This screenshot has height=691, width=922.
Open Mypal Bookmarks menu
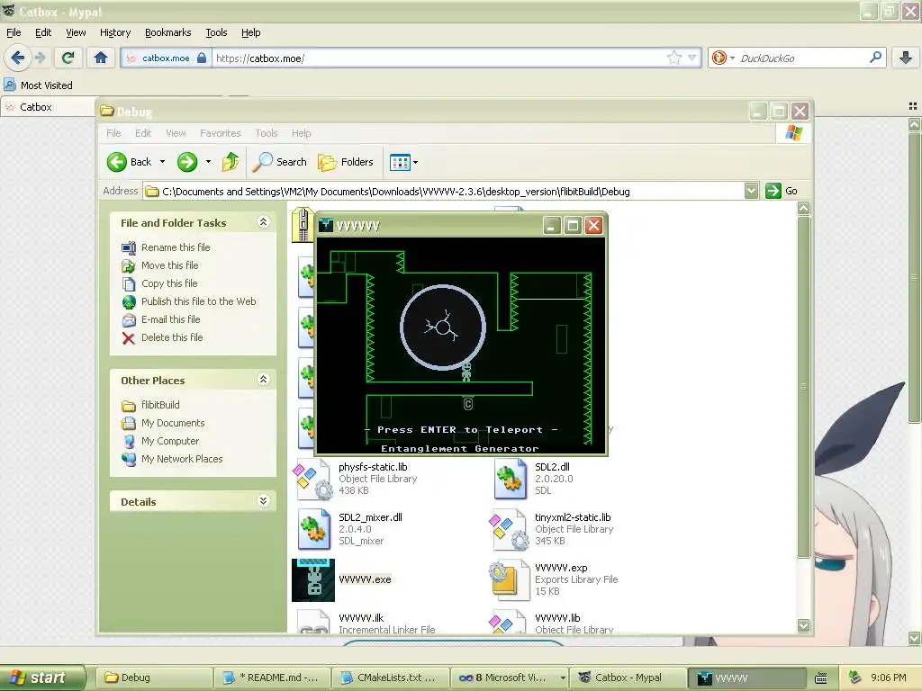[x=168, y=32]
